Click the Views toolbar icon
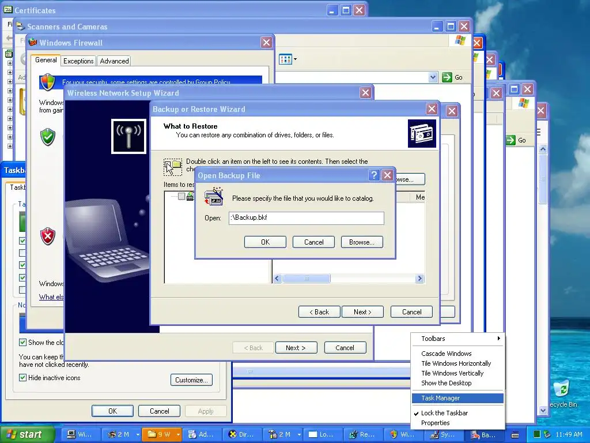Viewport: 590px width, 443px height. [x=285, y=59]
